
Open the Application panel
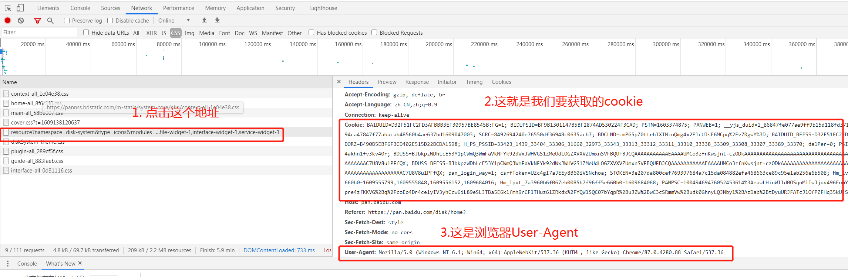[250, 8]
